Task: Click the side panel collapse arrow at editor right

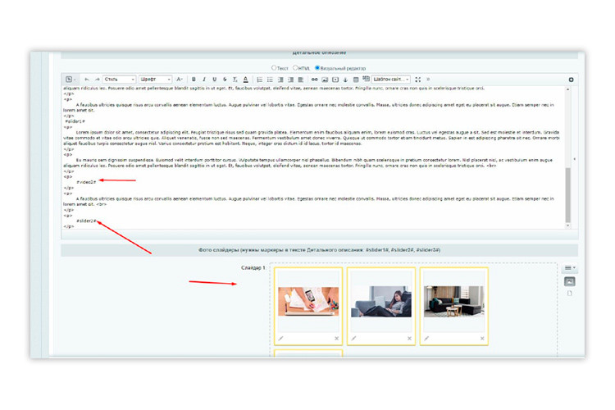Action: (x=574, y=159)
